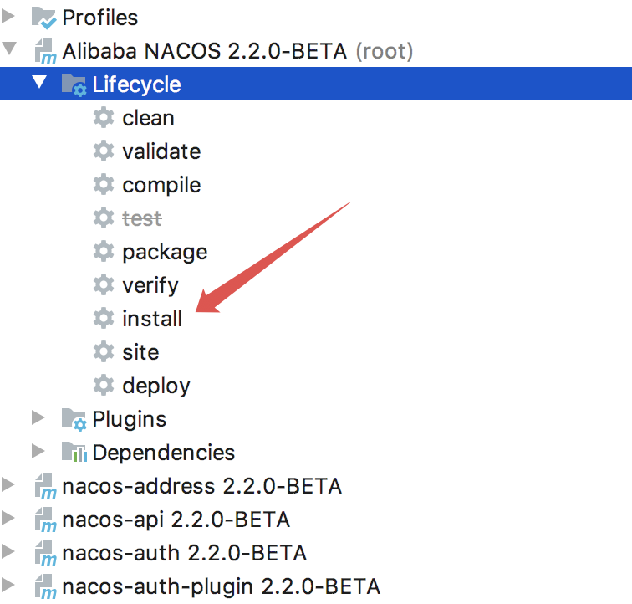Expand the Plugins node
The image size is (632, 604).
click(x=38, y=418)
